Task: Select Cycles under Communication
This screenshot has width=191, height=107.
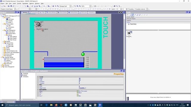Action: click(x=10, y=29)
